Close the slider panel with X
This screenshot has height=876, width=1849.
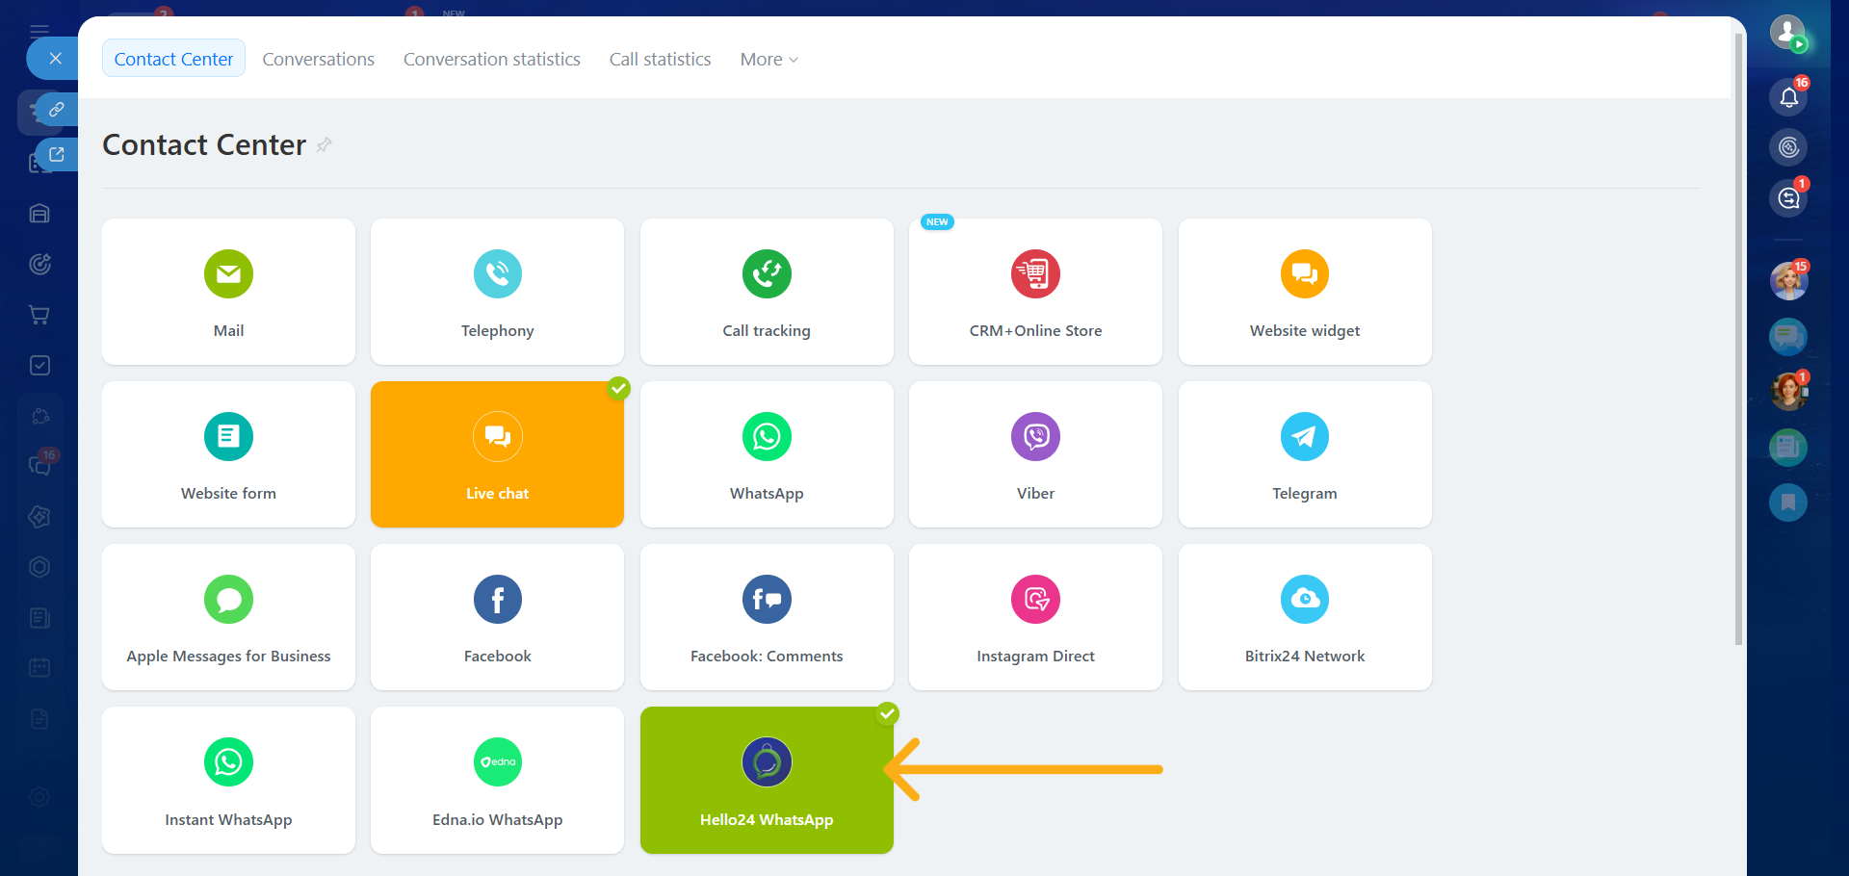coord(55,59)
